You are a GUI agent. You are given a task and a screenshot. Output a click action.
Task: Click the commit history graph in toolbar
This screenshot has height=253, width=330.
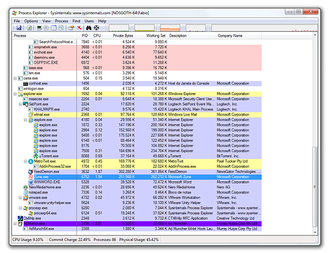pyautogui.click(x=145, y=28)
